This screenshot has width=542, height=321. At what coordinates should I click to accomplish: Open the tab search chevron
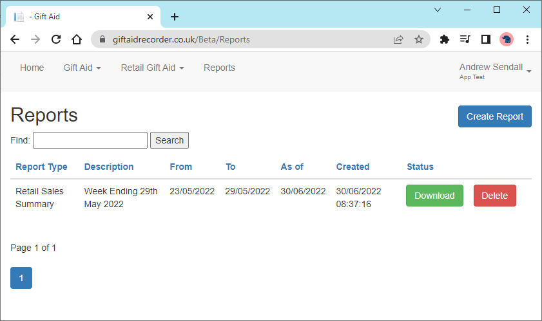(x=437, y=10)
